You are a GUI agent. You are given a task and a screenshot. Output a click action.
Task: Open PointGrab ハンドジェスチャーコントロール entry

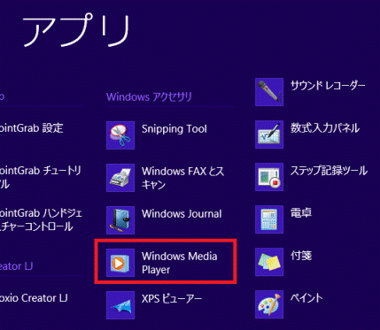point(41,220)
